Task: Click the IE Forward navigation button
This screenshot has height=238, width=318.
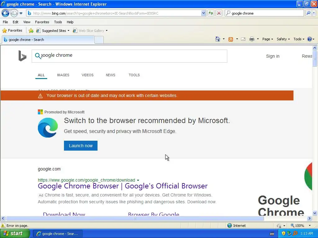Action: [x=14, y=13]
